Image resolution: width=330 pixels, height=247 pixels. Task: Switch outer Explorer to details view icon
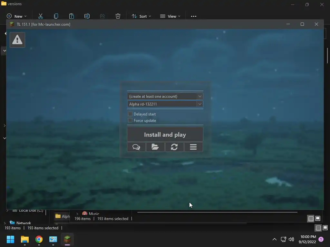tap(318, 228)
